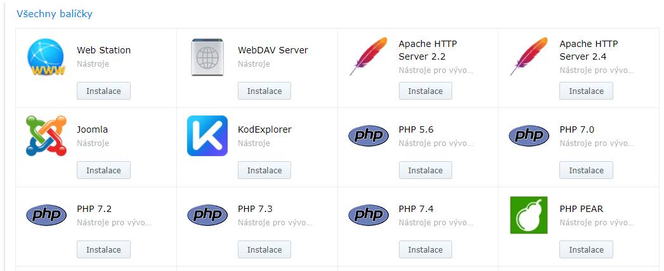Open Apache HTTP Server 2.4 feather icon
This screenshot has height=271, width=664.
coord(529,56)
